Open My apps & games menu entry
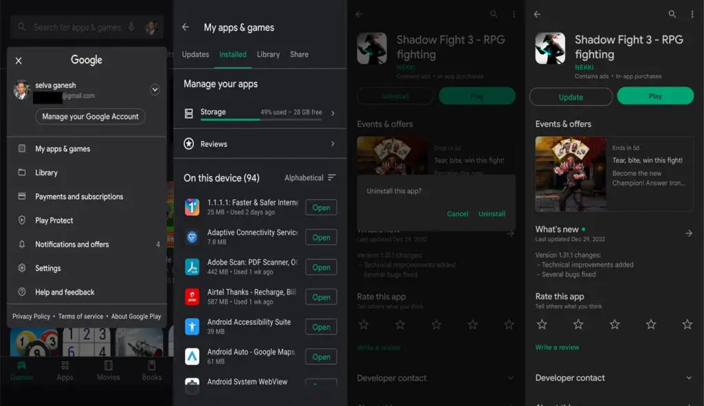Image resolution: width=704 pixels, height=406 pixels. click(87, 149)
